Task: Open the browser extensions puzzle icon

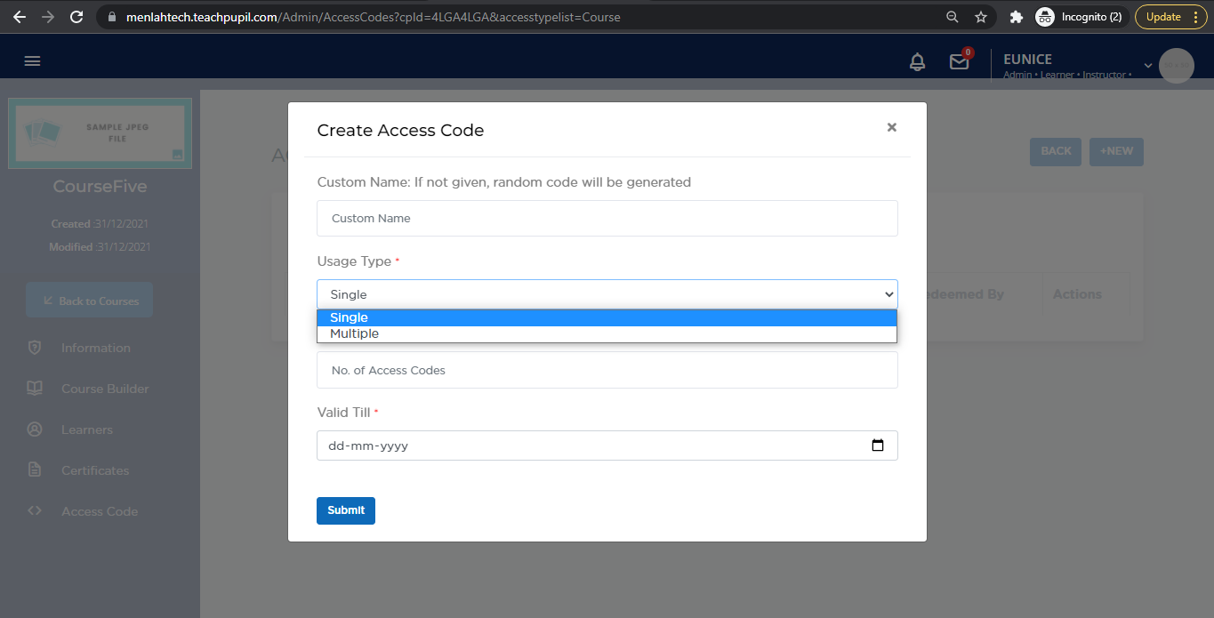Action: (x=1017, y=17)
